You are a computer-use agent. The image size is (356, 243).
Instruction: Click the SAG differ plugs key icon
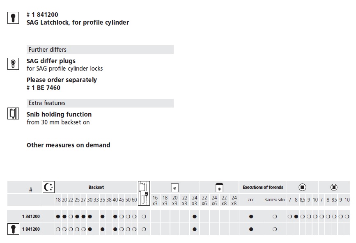[13, 64]
